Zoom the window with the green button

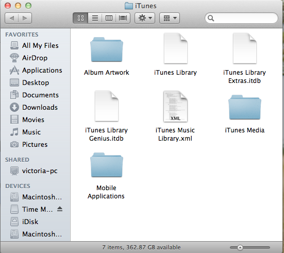coord(28,6)
